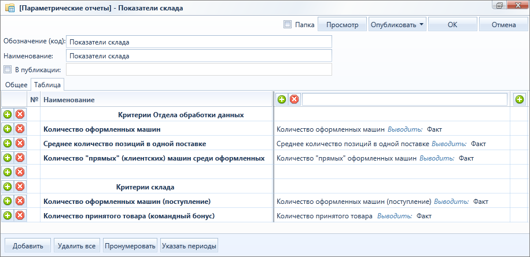Delete the 'Критерии Отдела обработки данных' row
530x257 pixels.
click(20, 114)
